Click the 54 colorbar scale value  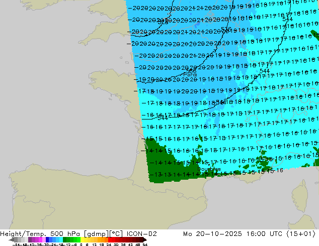point(145,244)
